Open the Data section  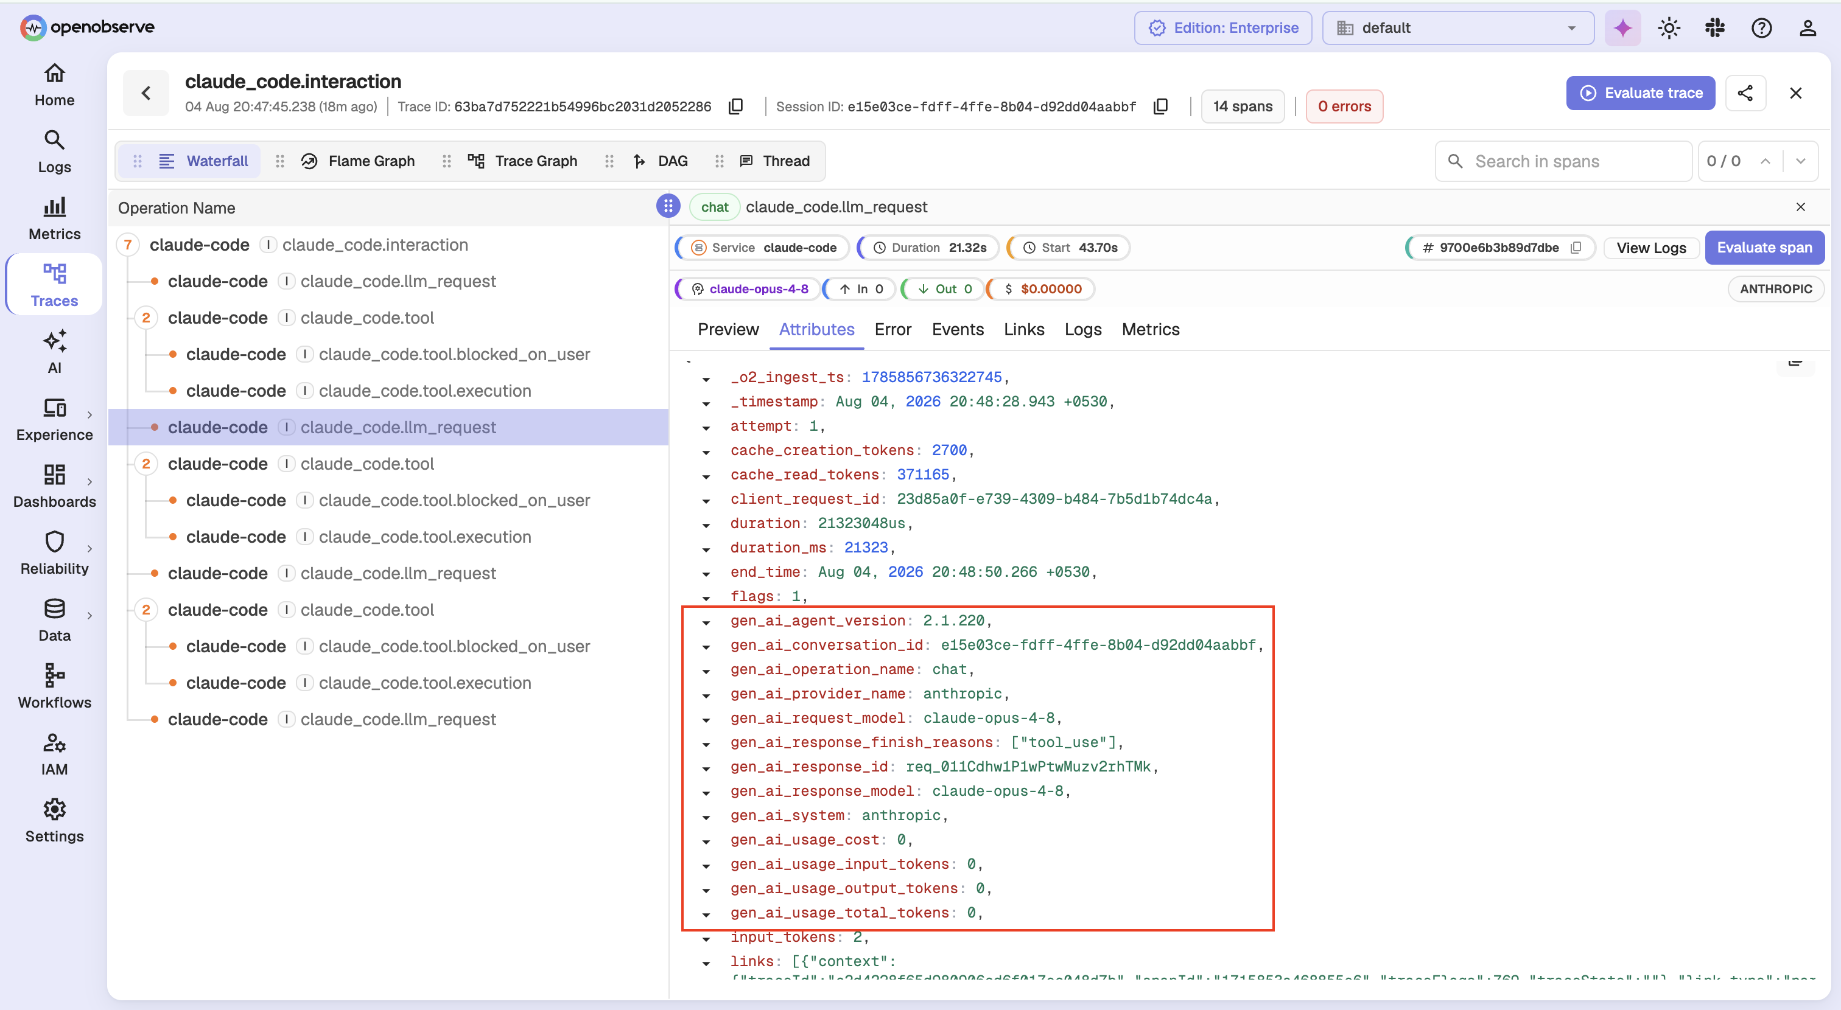pyautogui.click(x=54, y=621)
